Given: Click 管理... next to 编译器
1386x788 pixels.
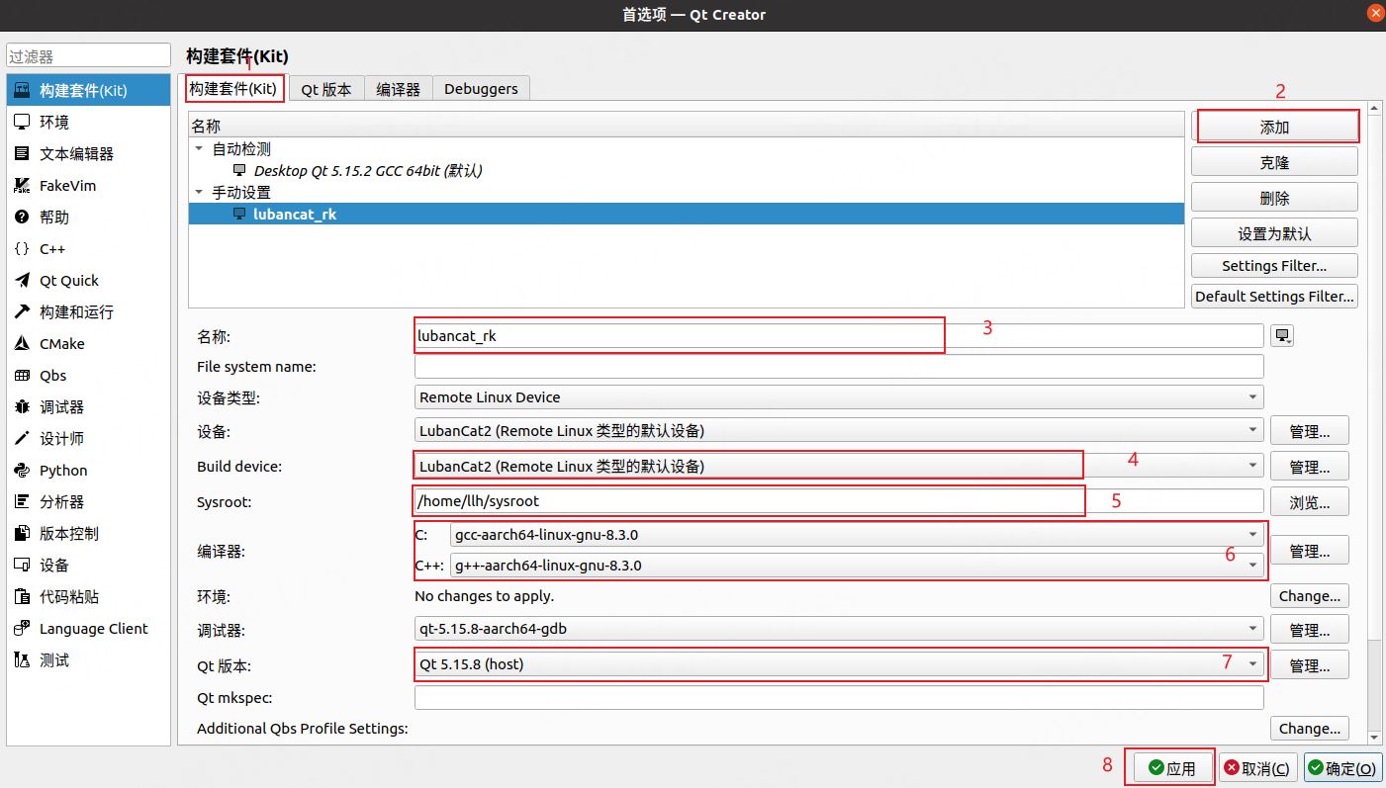Looking at the screenshot, I should (1310, 551).
